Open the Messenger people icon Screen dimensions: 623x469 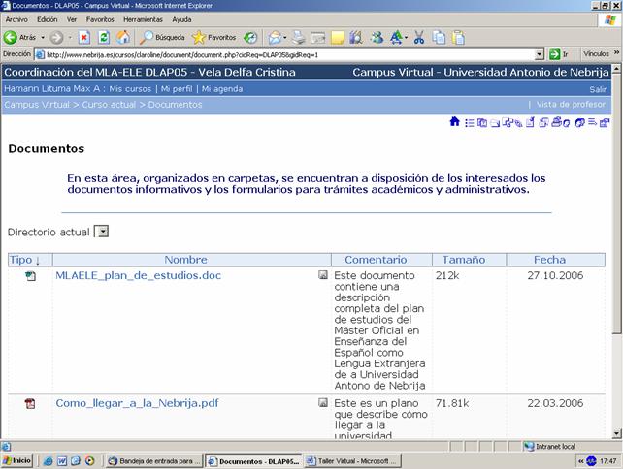pyautogui.click(x=377, y=38)
